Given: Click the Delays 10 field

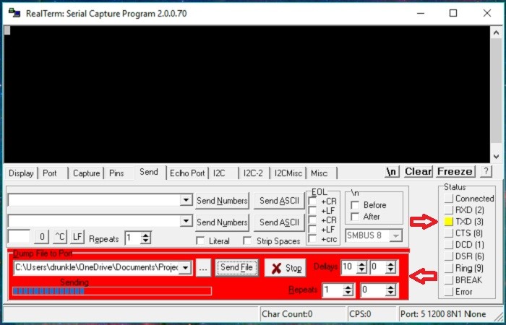Looking at the screenshot, I should (x=349, y=266).
